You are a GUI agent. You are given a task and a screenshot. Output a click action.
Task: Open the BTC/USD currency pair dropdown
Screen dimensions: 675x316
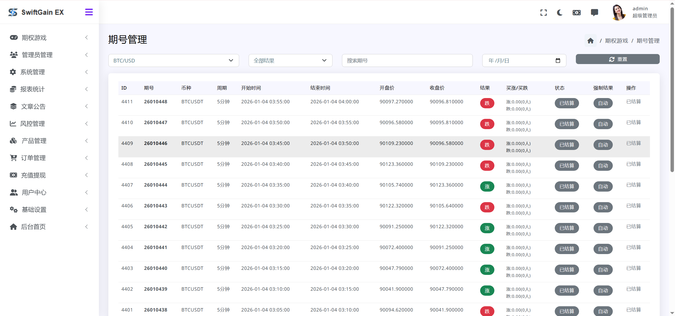[173, 60]
